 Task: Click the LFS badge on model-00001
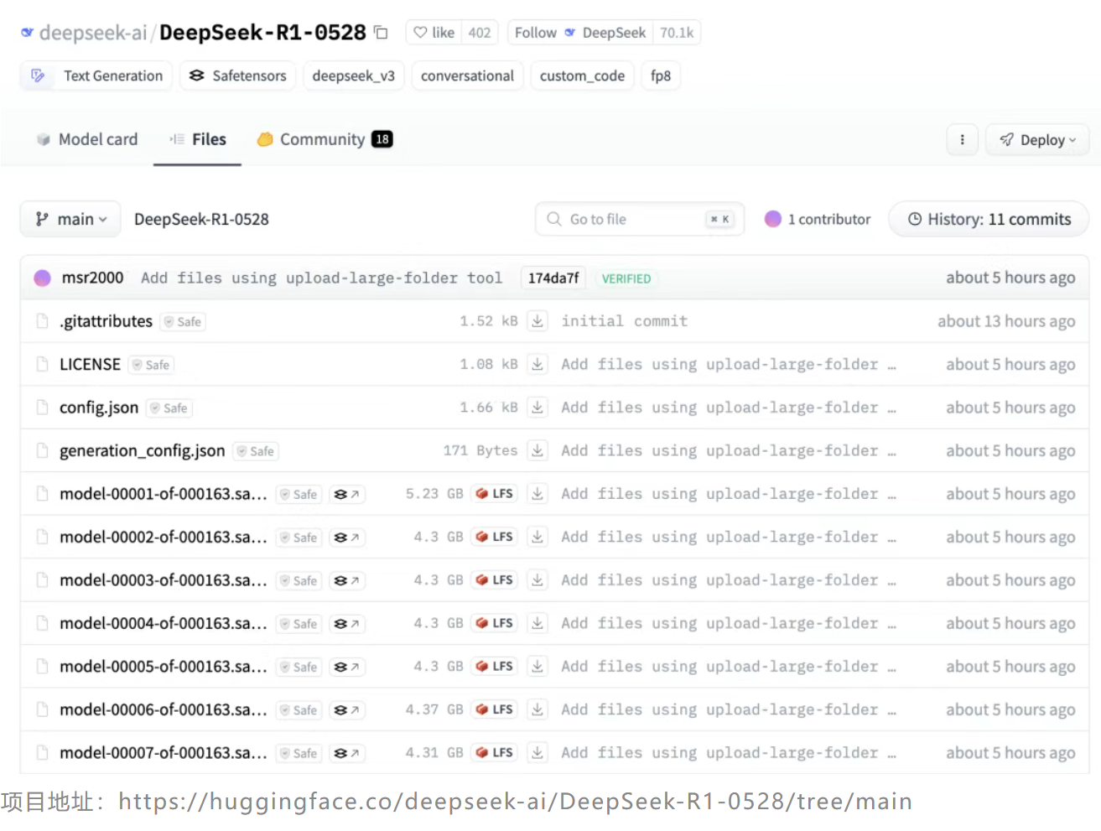(x=495, y=494)
